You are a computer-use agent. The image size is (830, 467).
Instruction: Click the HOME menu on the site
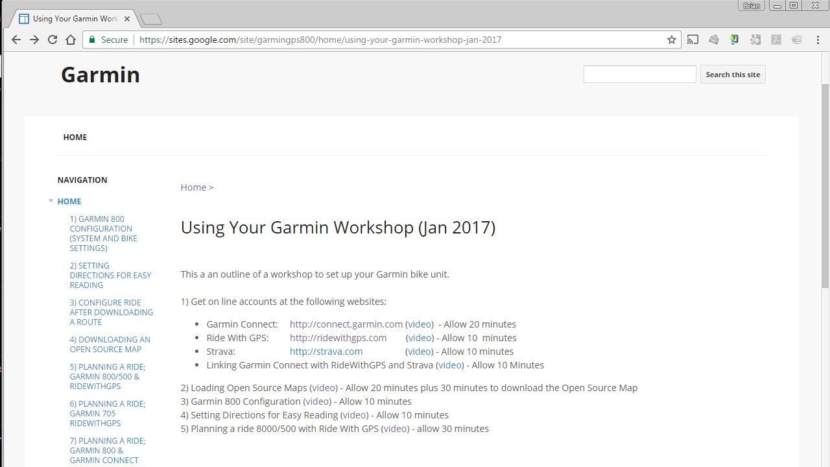(x=75, y=137)
